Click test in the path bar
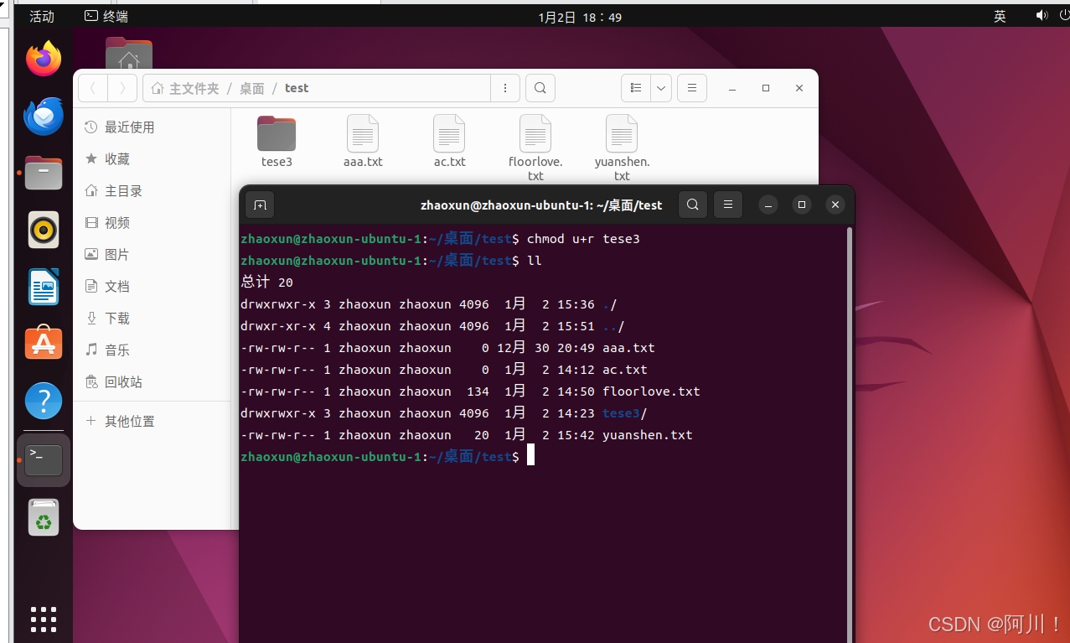 point(297,88)
